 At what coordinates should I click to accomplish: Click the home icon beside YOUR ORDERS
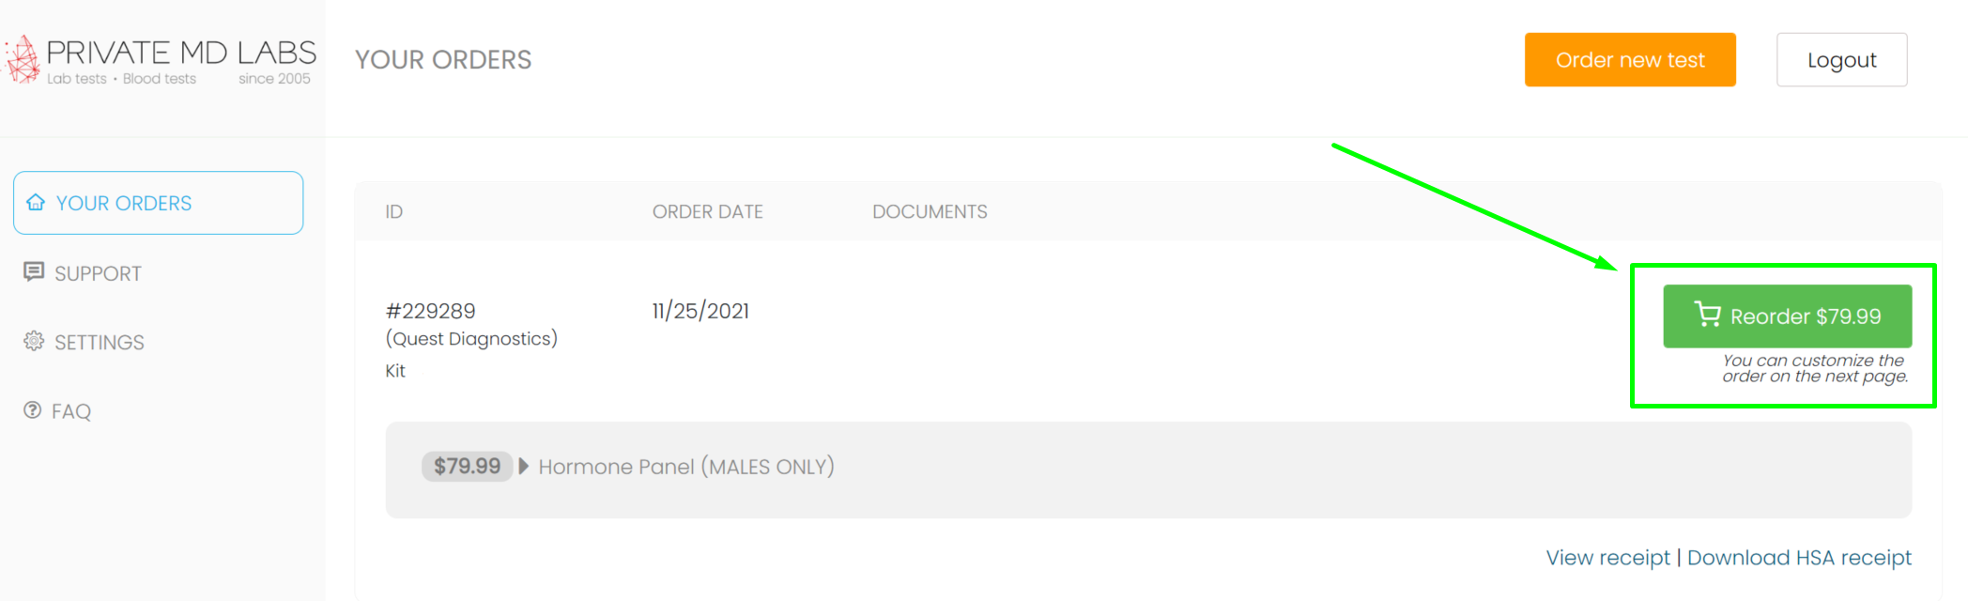(37, 202)
